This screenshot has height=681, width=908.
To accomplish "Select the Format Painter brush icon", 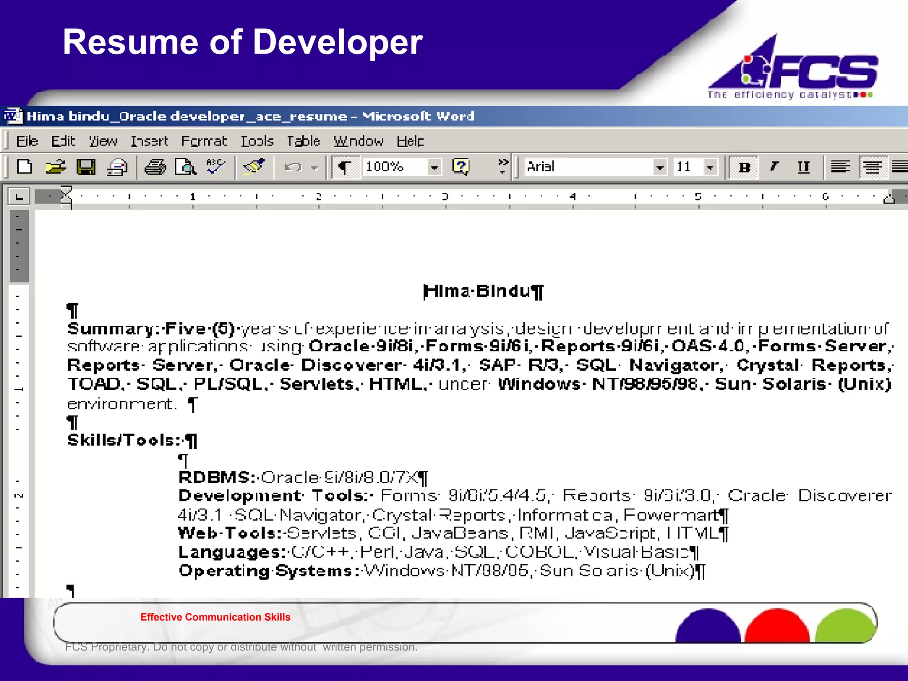I will [254, 167].
